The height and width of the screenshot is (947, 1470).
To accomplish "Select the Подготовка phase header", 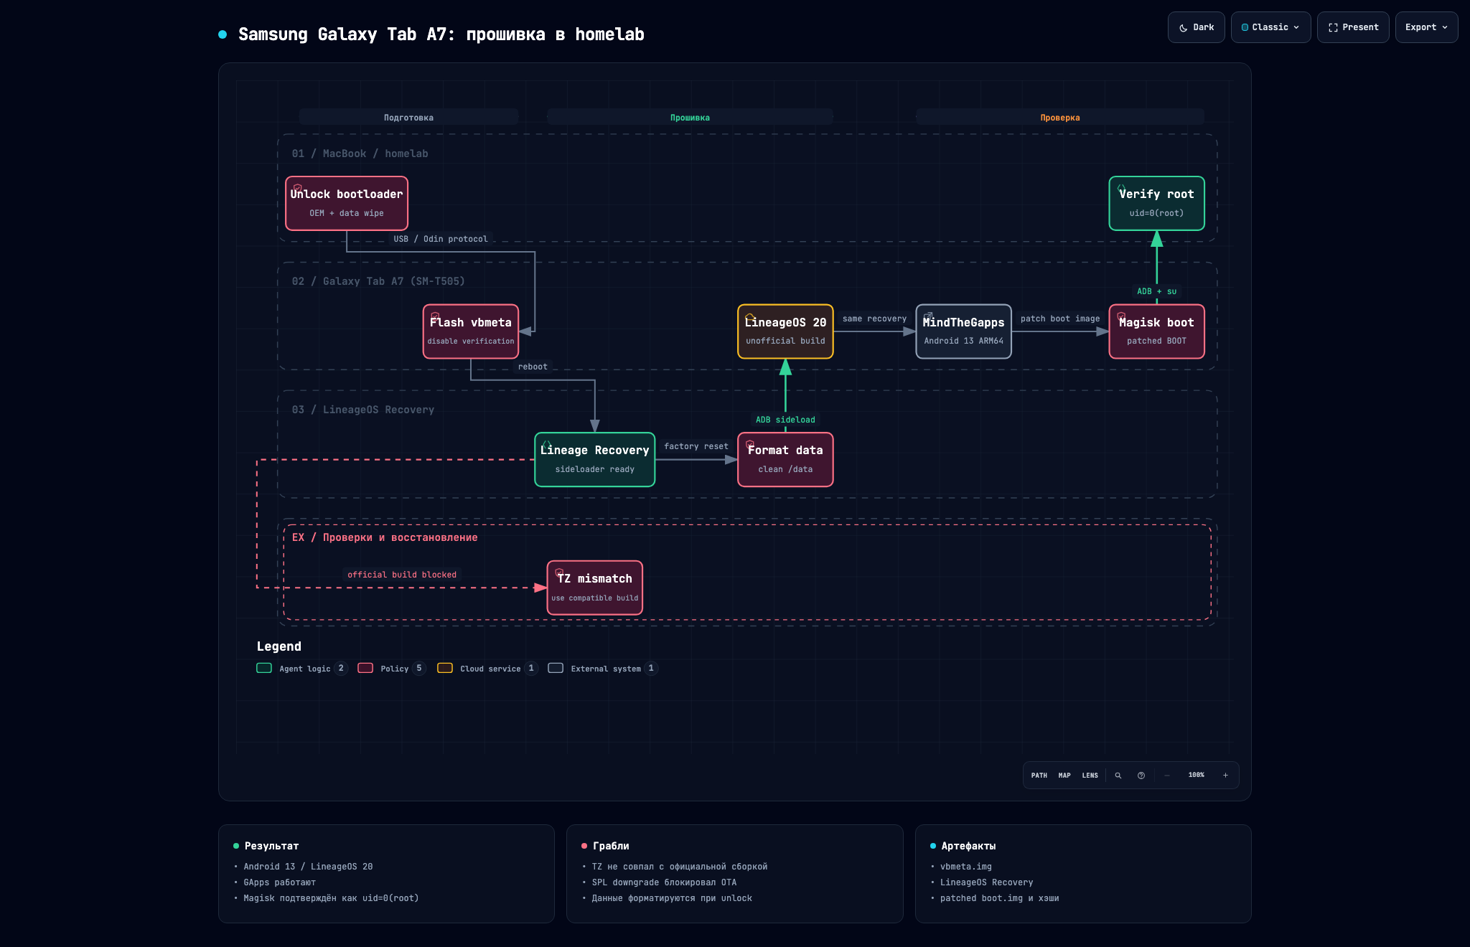I will click(x=408, y=117).
